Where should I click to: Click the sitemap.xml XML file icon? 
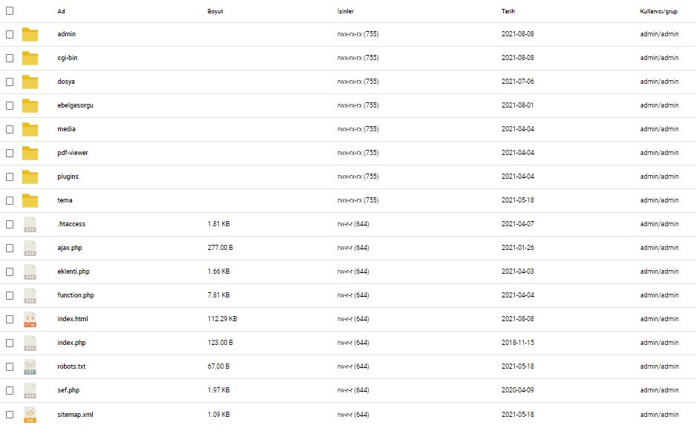pos(30,415)
